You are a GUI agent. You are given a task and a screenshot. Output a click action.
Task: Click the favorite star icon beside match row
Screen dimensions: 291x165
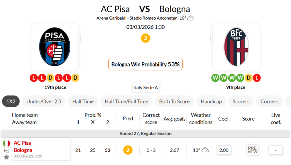click(x=7, y=157)
